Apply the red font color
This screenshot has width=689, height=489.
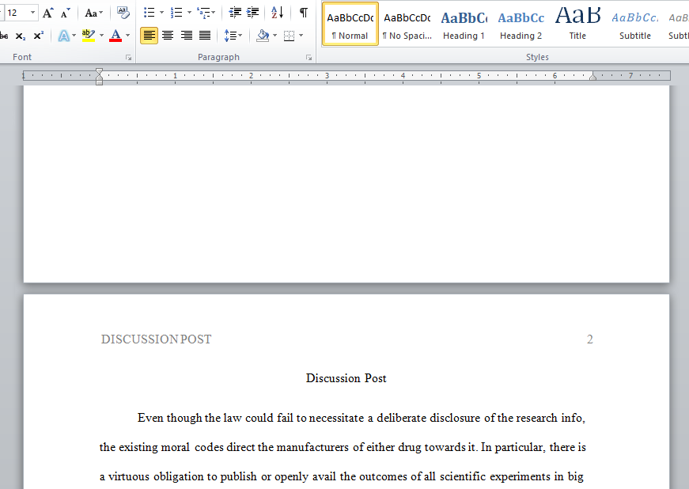(115, 36)
